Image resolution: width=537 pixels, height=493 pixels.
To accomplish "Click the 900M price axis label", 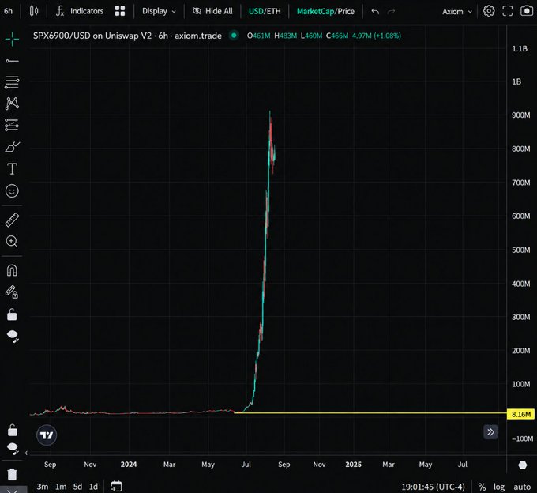I will [x=521, y=115].
